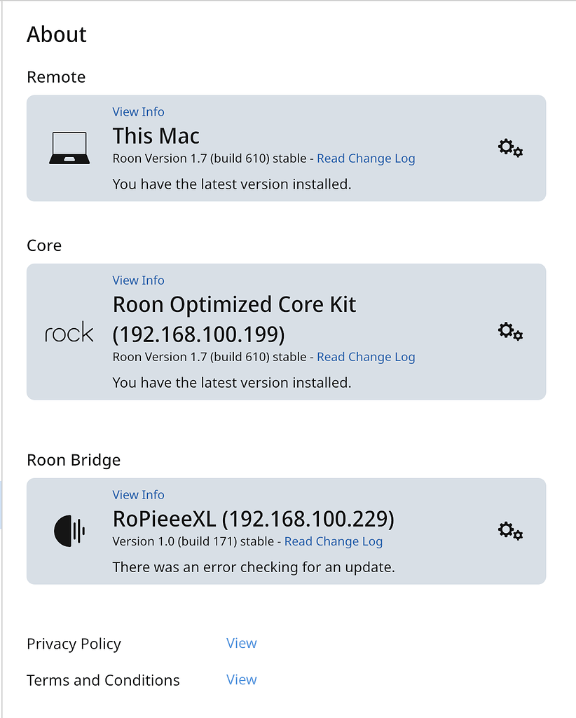Open View Info for This Mac
The width and height of the screenshot is (576, 718).
[x=138, y=111]
